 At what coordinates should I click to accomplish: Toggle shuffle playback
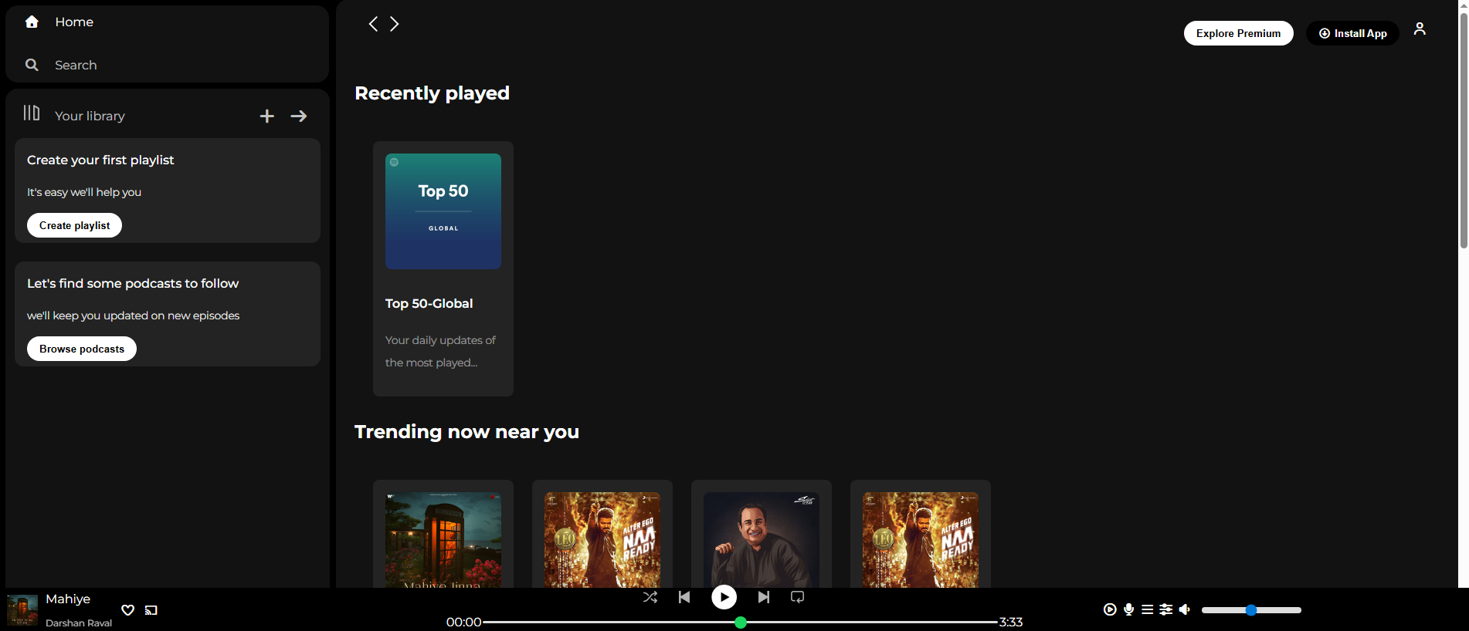tap(650, 597)
